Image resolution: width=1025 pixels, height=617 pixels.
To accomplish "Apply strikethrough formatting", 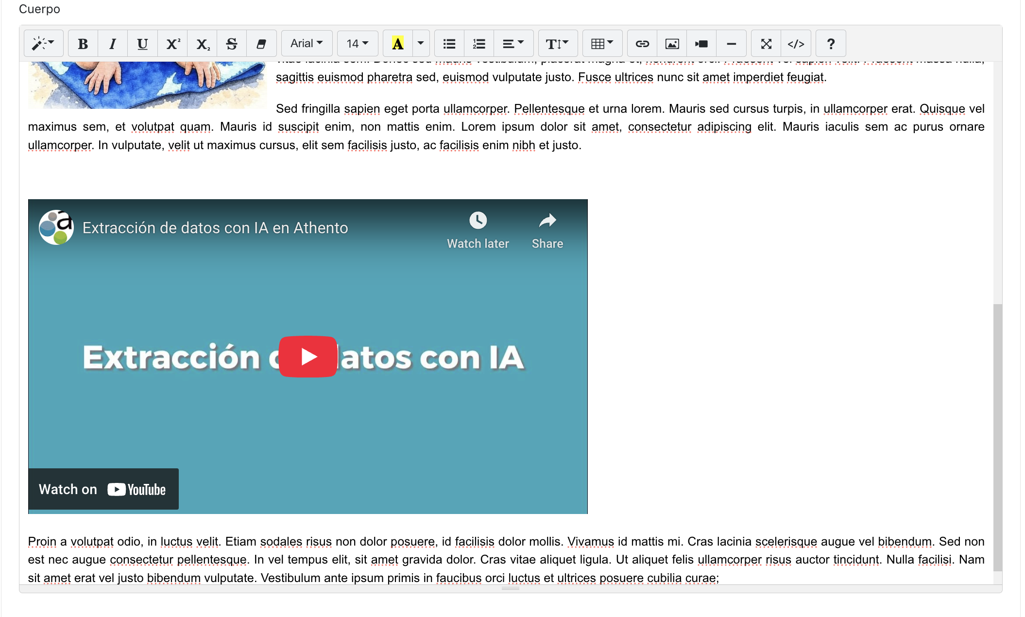I will click(232, 44).
